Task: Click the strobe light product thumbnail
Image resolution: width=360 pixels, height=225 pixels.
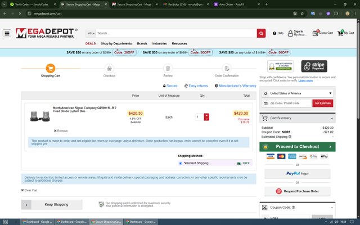Action: coord(40,116)
